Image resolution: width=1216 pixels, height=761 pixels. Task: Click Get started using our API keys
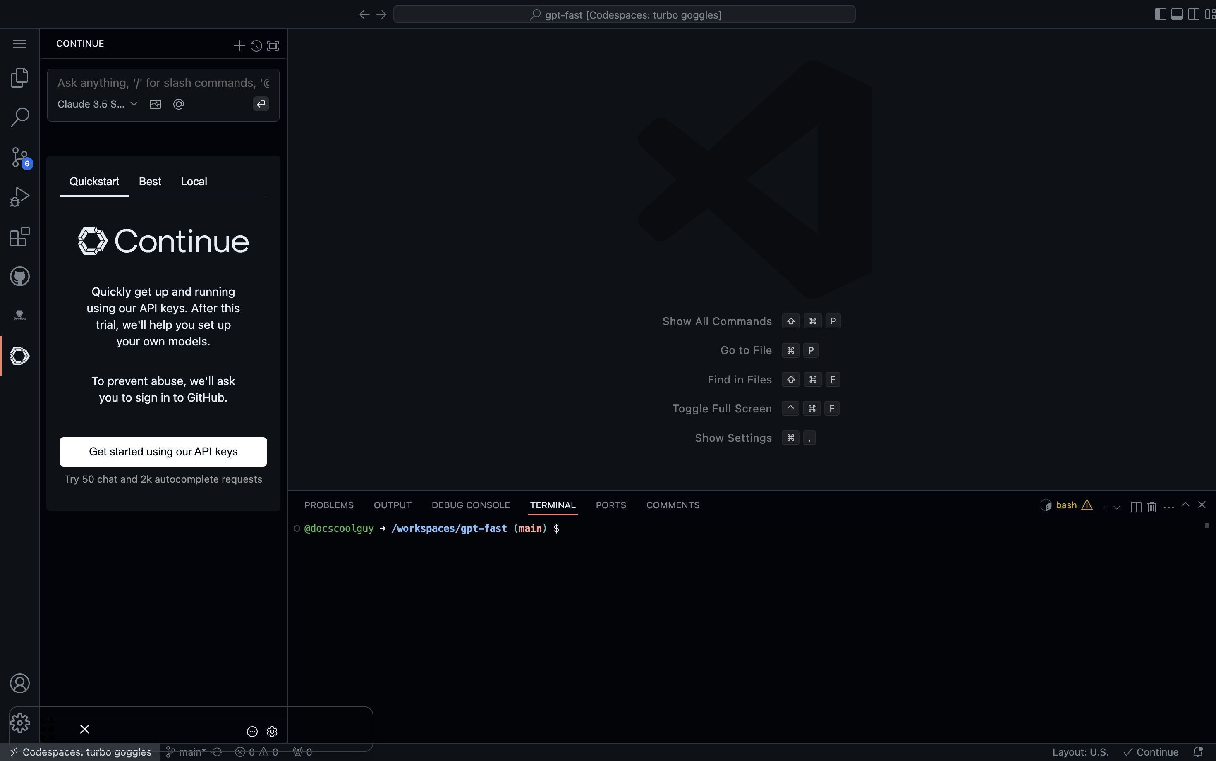point(163,452)
